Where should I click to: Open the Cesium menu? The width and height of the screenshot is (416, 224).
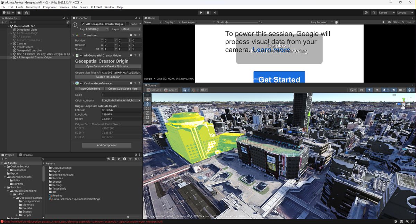click(84, 7)
